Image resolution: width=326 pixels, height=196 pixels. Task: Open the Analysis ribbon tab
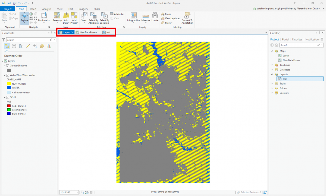[x=46, y=9]
